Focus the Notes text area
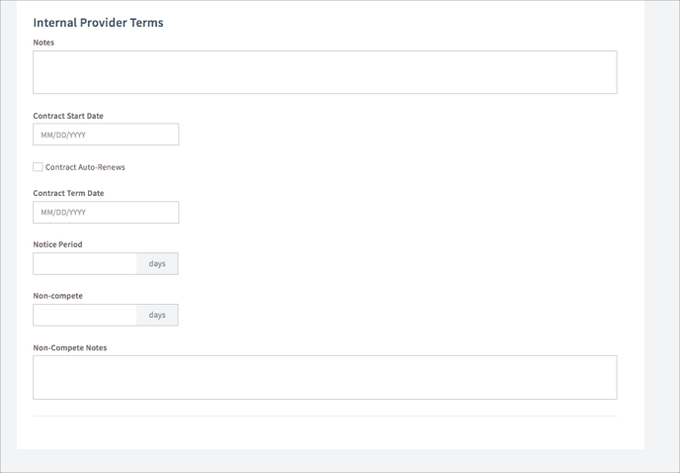 324,72
